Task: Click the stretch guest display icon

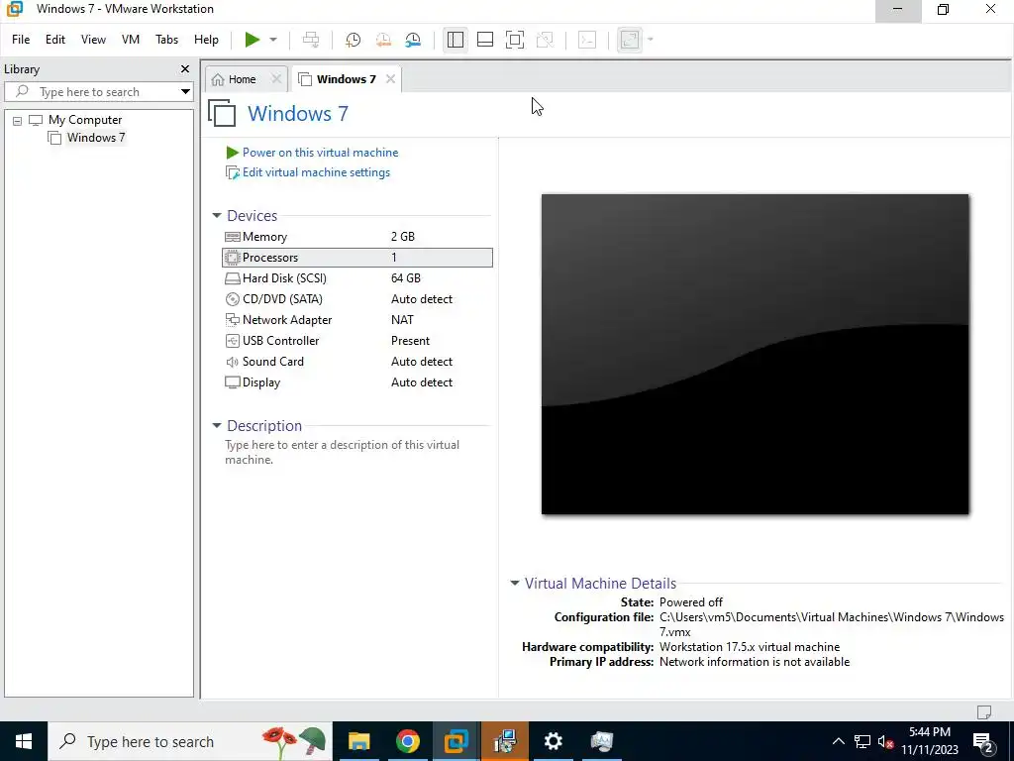Action: coord(629,40)
